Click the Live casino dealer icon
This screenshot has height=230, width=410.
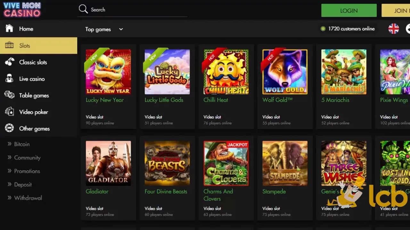tap(9, 79)
